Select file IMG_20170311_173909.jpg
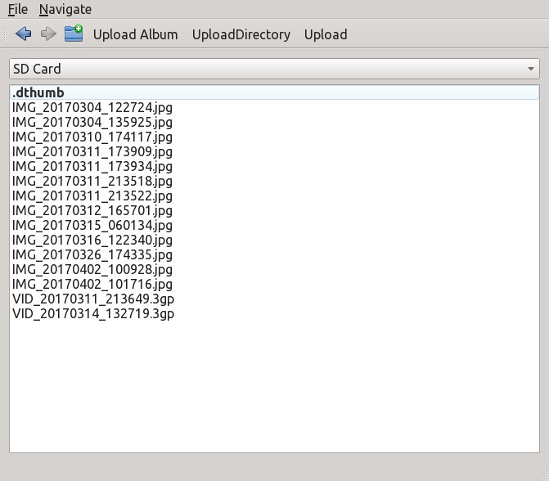 [x=275, y=151]
